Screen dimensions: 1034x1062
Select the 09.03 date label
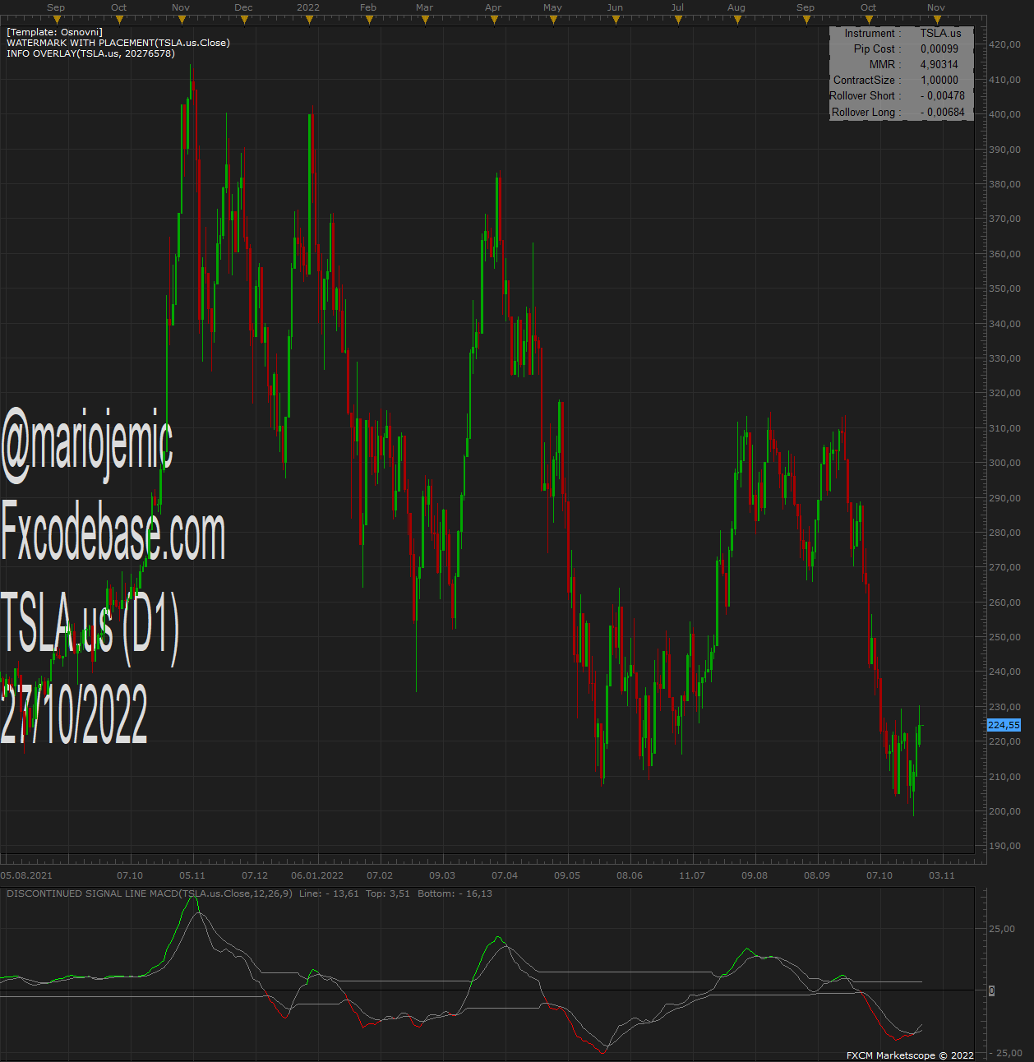[442, 875]
